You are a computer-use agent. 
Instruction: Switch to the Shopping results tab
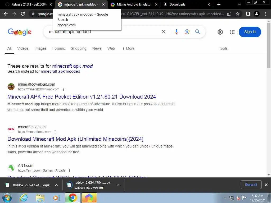coord(79,49)
